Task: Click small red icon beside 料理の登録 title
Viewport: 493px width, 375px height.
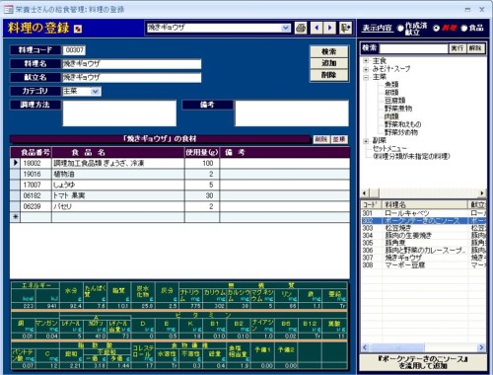Action: [x=78, y=29]
